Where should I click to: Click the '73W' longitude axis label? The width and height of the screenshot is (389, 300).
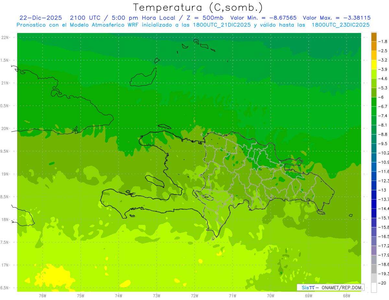pos(157,296)
